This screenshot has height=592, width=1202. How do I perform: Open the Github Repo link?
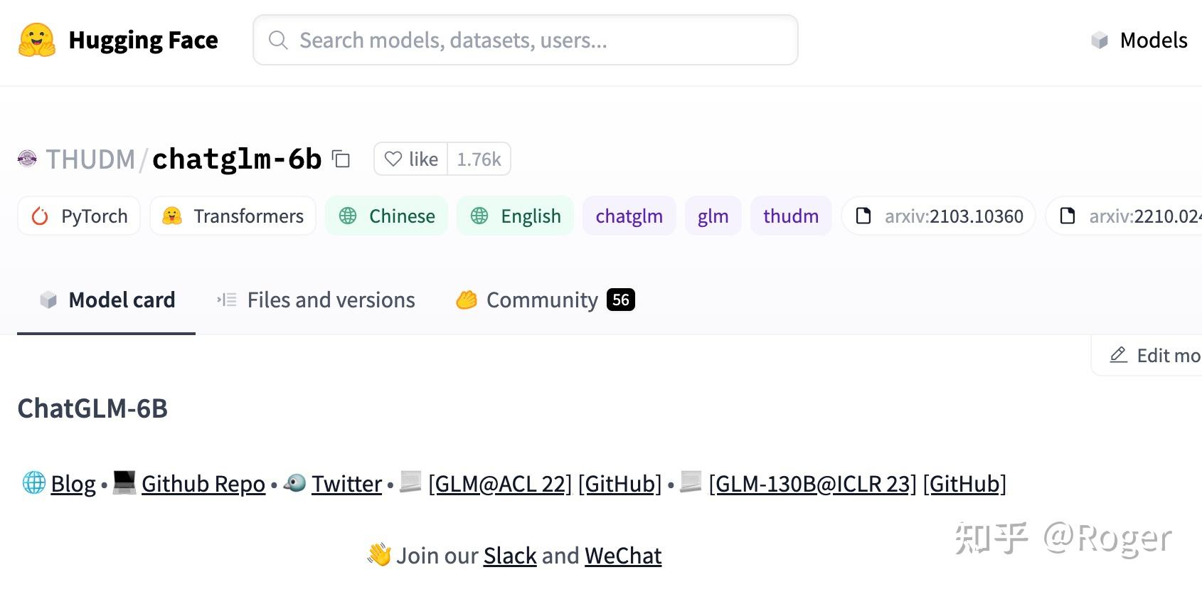pos(203,484)
